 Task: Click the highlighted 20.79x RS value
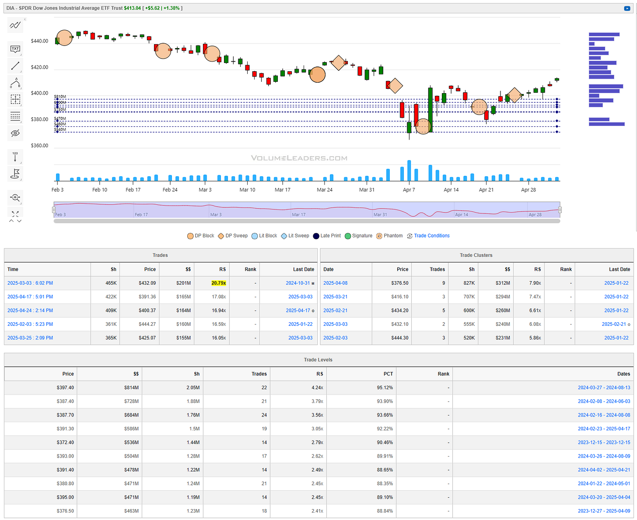(219, 283)
